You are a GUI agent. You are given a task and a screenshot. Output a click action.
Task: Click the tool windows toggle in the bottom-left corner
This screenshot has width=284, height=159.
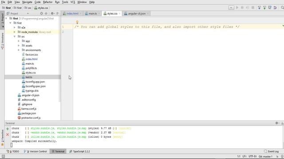[x=3, y=156]
